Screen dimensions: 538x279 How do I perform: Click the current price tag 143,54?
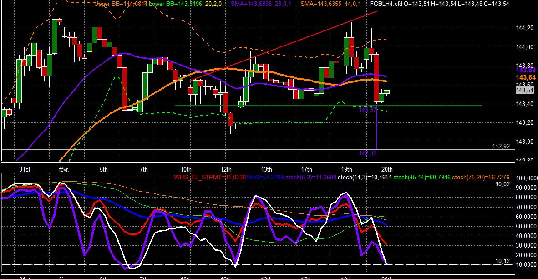(x=525, y=90)
